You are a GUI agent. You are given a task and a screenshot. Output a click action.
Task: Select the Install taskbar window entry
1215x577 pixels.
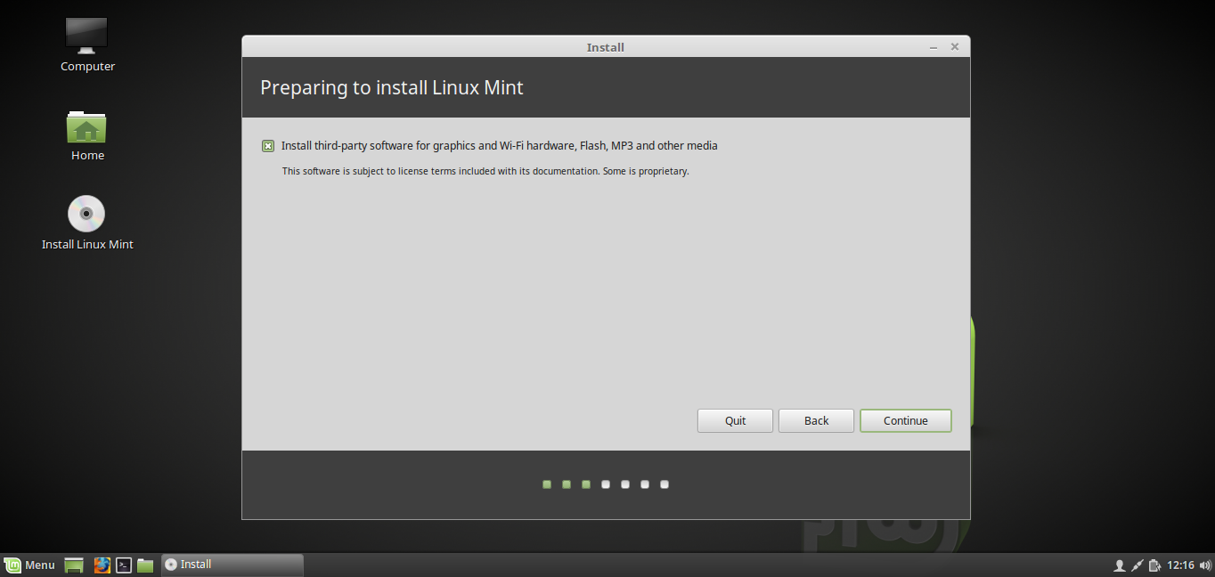(x=232, y=565)
